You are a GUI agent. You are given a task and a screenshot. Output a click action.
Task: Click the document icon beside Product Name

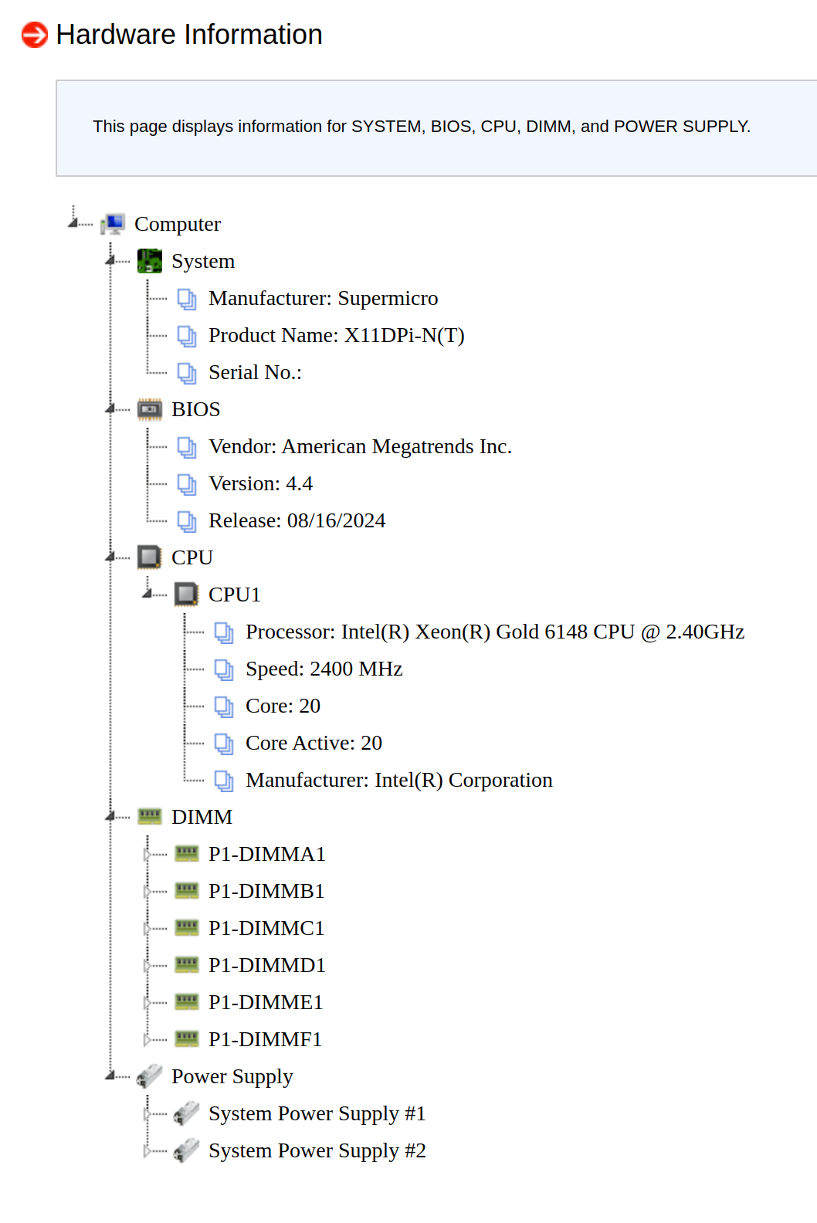(x=187, y=336)
